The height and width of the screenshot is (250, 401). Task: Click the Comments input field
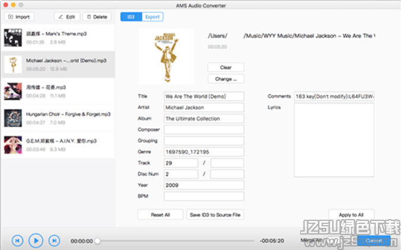tap(334, 96)
